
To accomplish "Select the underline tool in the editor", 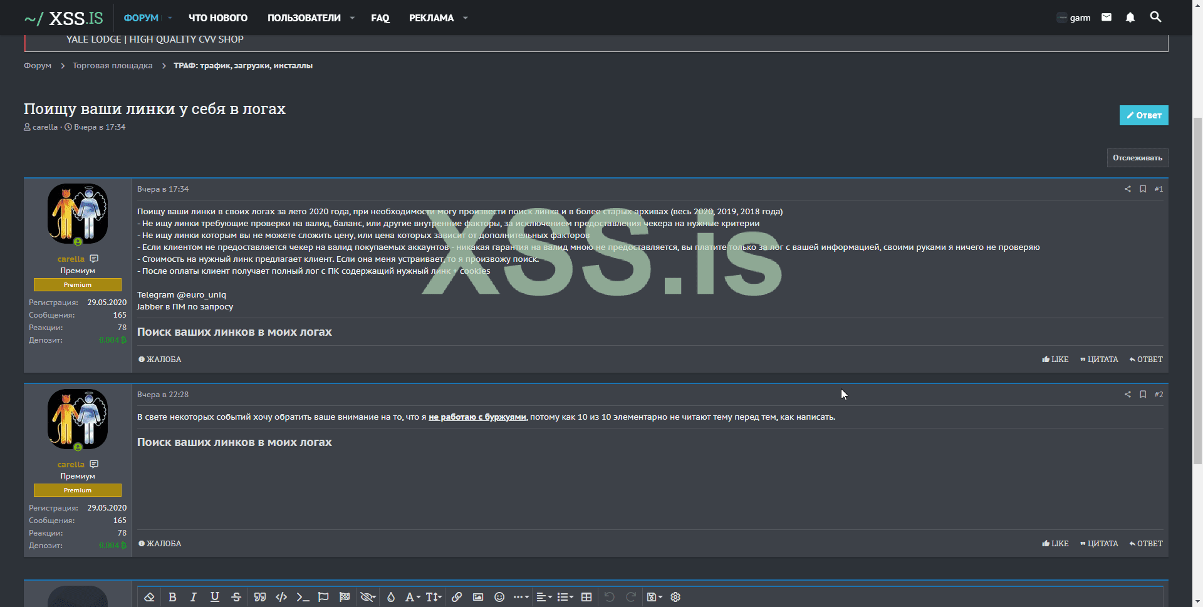I will tap(215, 597).
